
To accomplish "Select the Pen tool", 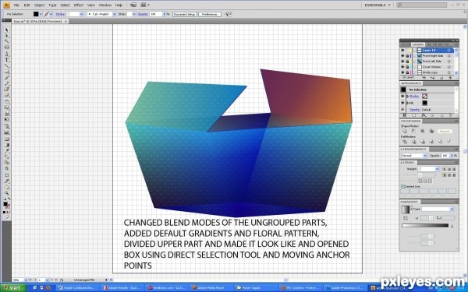I will (7, 54).
